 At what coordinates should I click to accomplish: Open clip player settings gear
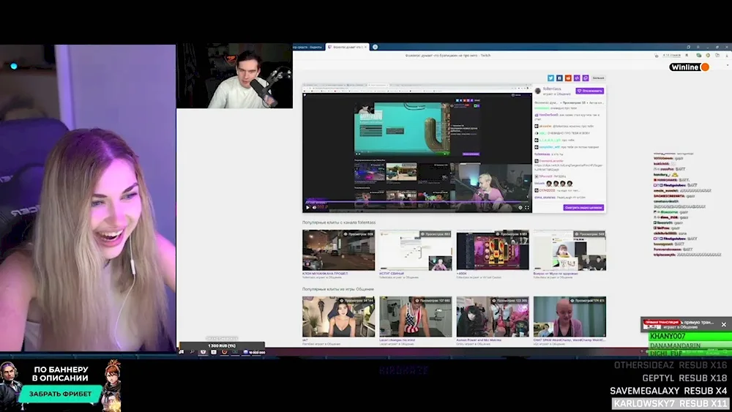click(520, 208)
